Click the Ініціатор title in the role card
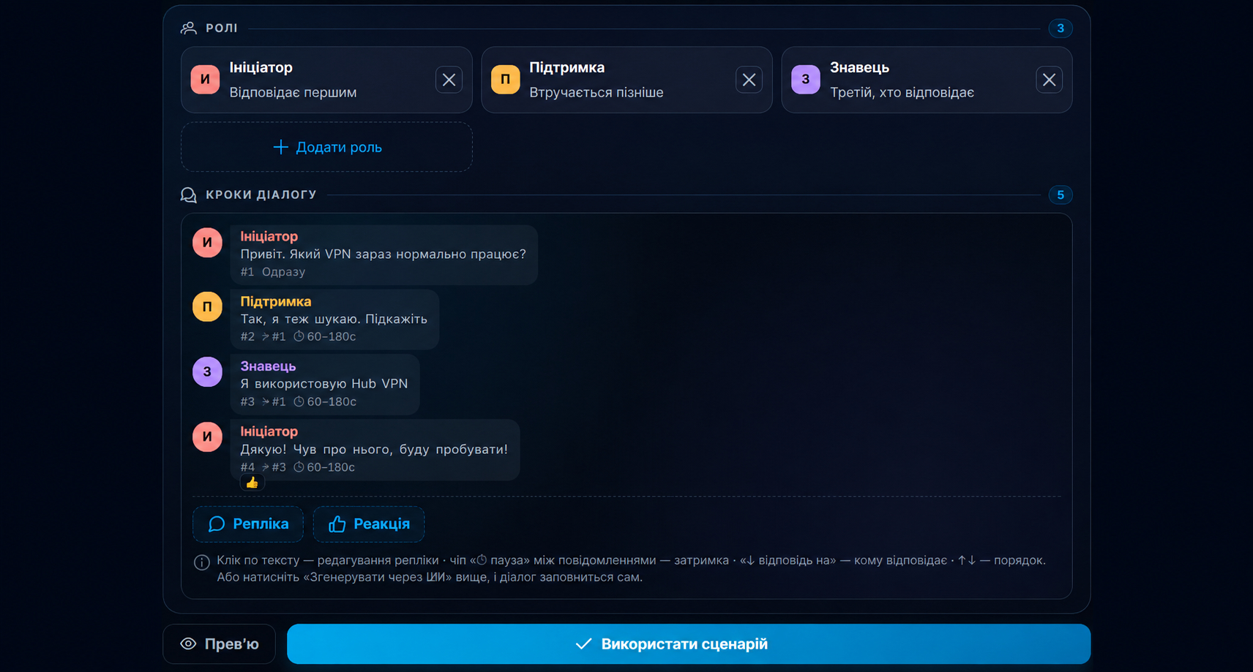 point(261,67)
